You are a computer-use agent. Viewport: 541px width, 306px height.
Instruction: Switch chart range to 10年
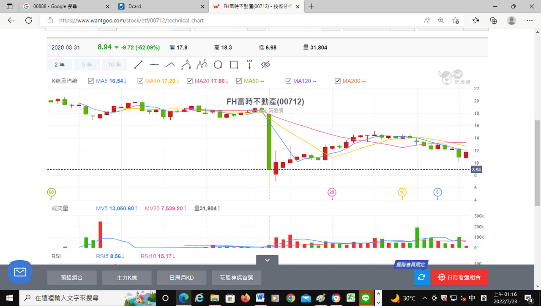click(x=114, y=65)
